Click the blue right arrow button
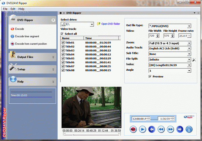This screenshot has width=202, height=141. click(180, 129)
